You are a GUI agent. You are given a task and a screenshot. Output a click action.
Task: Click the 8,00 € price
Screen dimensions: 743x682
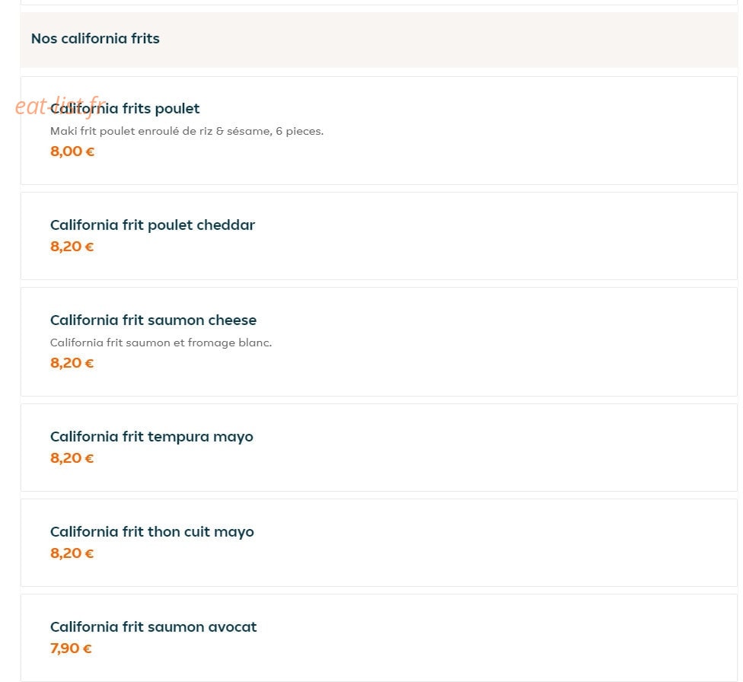pyautogui.click(x=72, y=151)
